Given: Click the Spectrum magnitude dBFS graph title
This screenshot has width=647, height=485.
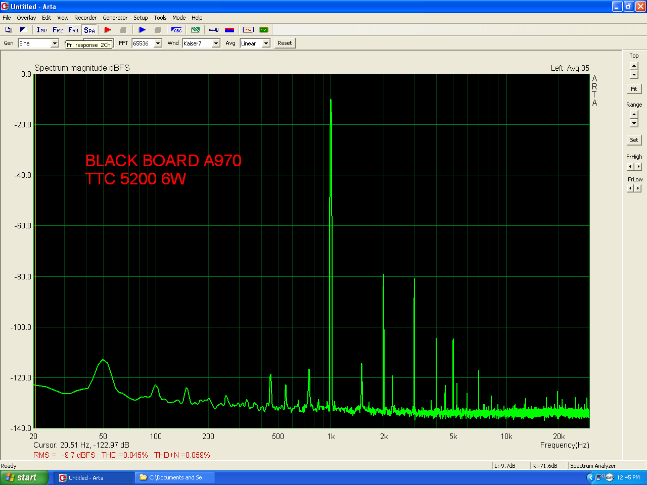Looking at the screenshot, I should (82, 68).
